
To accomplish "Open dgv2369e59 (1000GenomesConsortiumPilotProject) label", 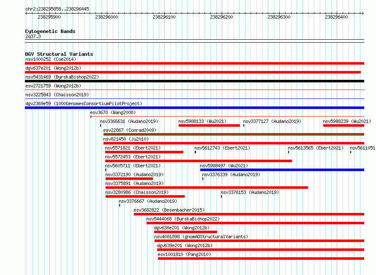I will [x=84, y=103].
